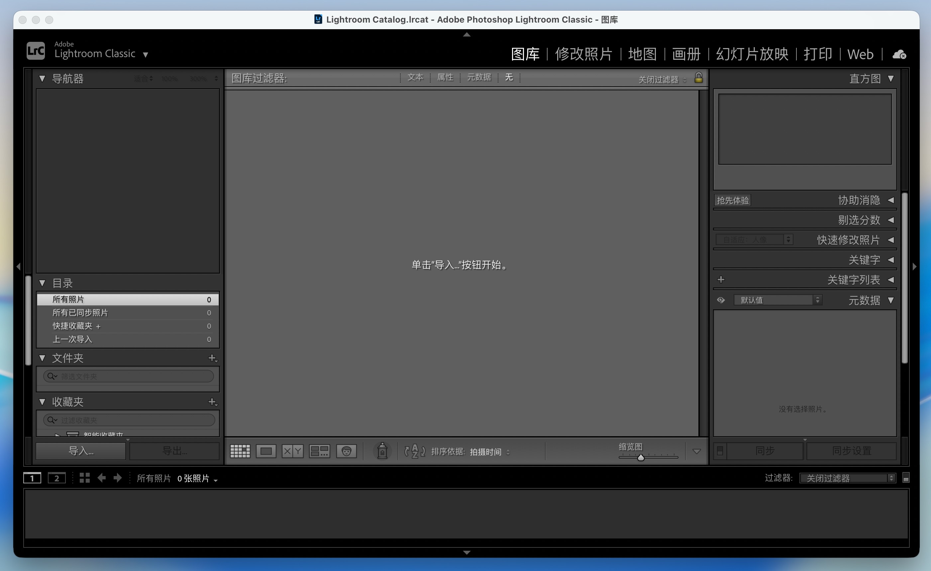Select the Compare view XY icon
The width and height of the screenshot is (931, 571).
tap(292, 451)
